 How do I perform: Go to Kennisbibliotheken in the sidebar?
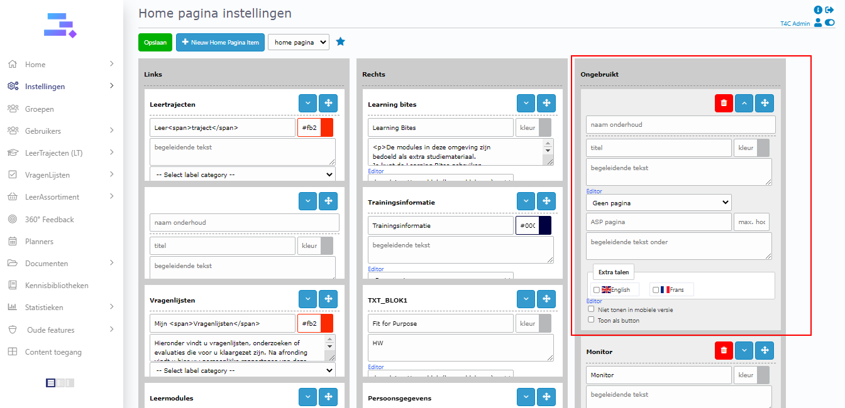pyautogui.click(x=57, y=285)
